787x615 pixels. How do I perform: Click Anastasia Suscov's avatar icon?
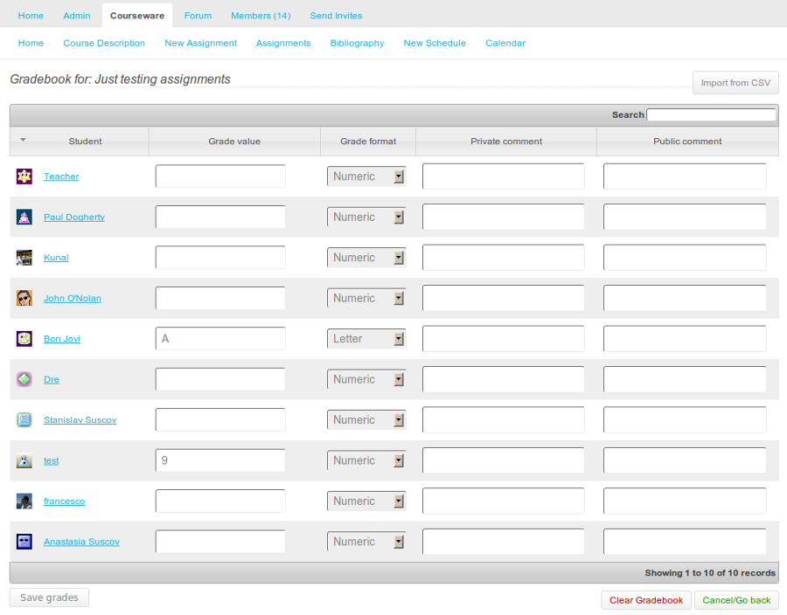24,542
